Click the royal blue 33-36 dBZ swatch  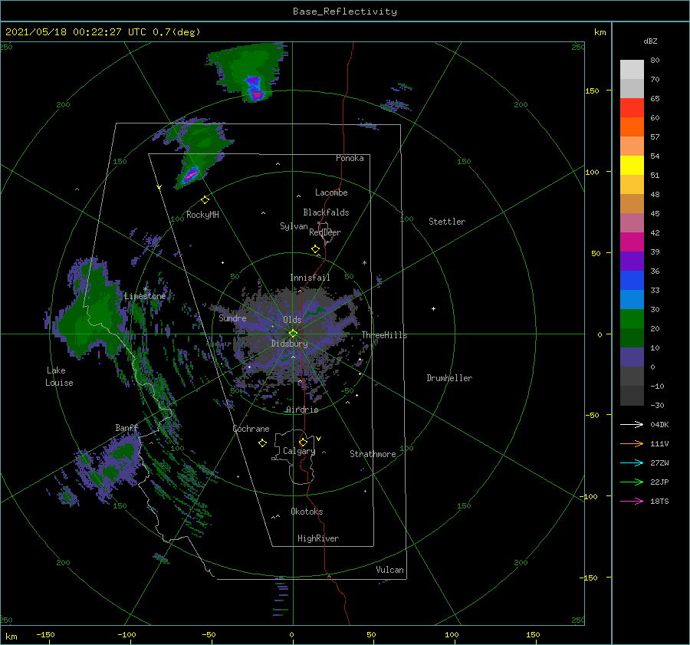pyautogui.click(x=632, y=281)
